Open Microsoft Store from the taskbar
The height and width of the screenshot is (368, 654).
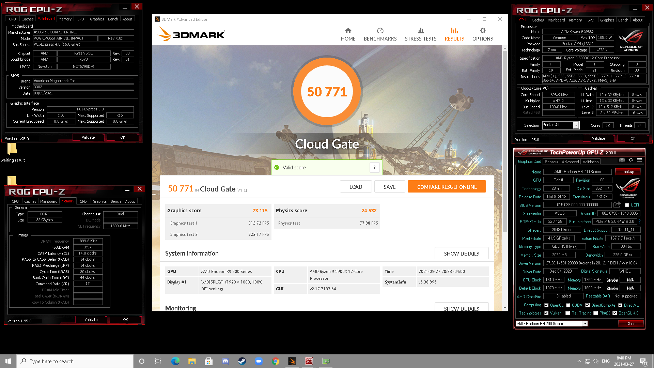pyautogui.click(x=208, y=361)
